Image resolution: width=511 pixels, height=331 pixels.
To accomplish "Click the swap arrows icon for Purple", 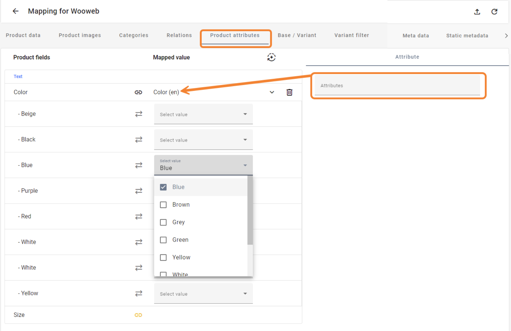I will pyautogui.click(x=139, y=191).
